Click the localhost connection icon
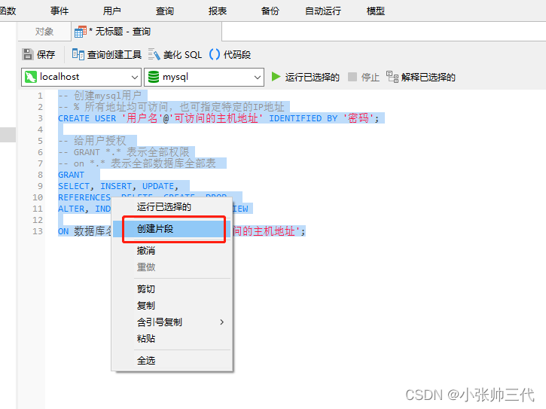 click(x=31, y=77)
